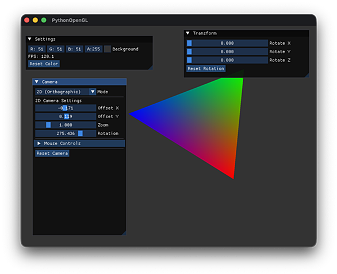Click the Camera panel resize grip corner
Viewport: 337px width, 274px height.
pos(124,233)
